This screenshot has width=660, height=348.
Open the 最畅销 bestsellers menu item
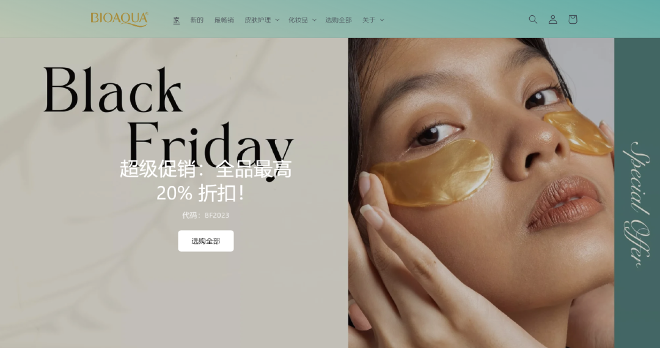click(224, 20)
